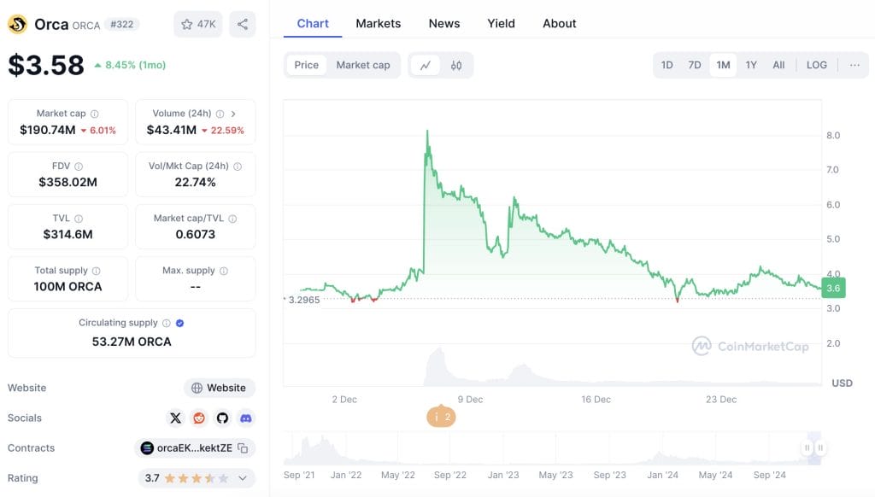Open the About tab
Image resolution: width=875 pixels, height=497 pixels.
(x=559, y=23)
